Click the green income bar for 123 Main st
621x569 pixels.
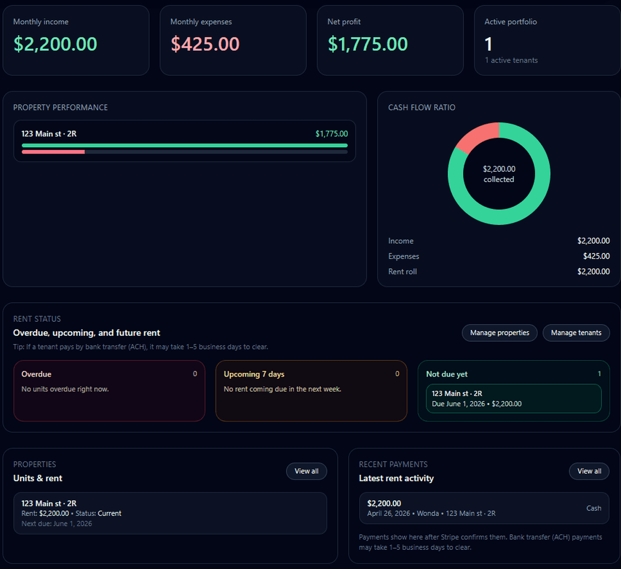point(185,145)
